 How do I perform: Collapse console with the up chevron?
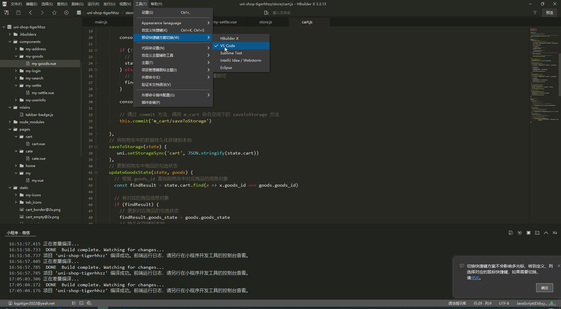point(546,233)
